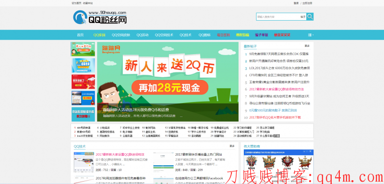Open the QQ图标 nav item
The height and width of the screenshot is (184, 384).
point(204,35)
